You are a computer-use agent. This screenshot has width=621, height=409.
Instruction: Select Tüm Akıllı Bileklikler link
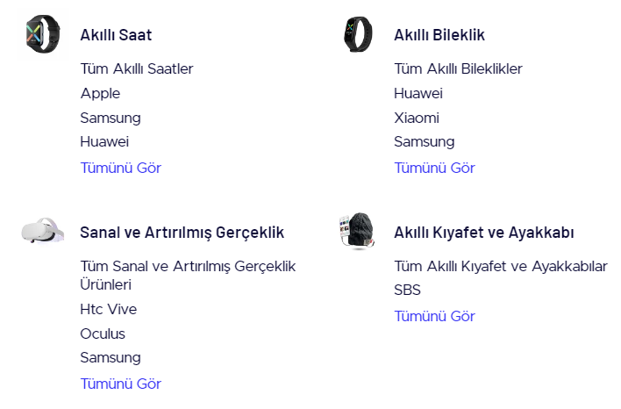coord(458,68)
